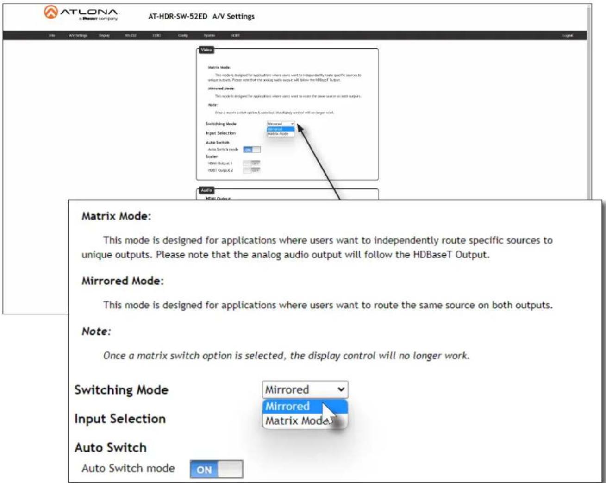
Task: Go to the Config navigation tab
Action: point(183,36)
